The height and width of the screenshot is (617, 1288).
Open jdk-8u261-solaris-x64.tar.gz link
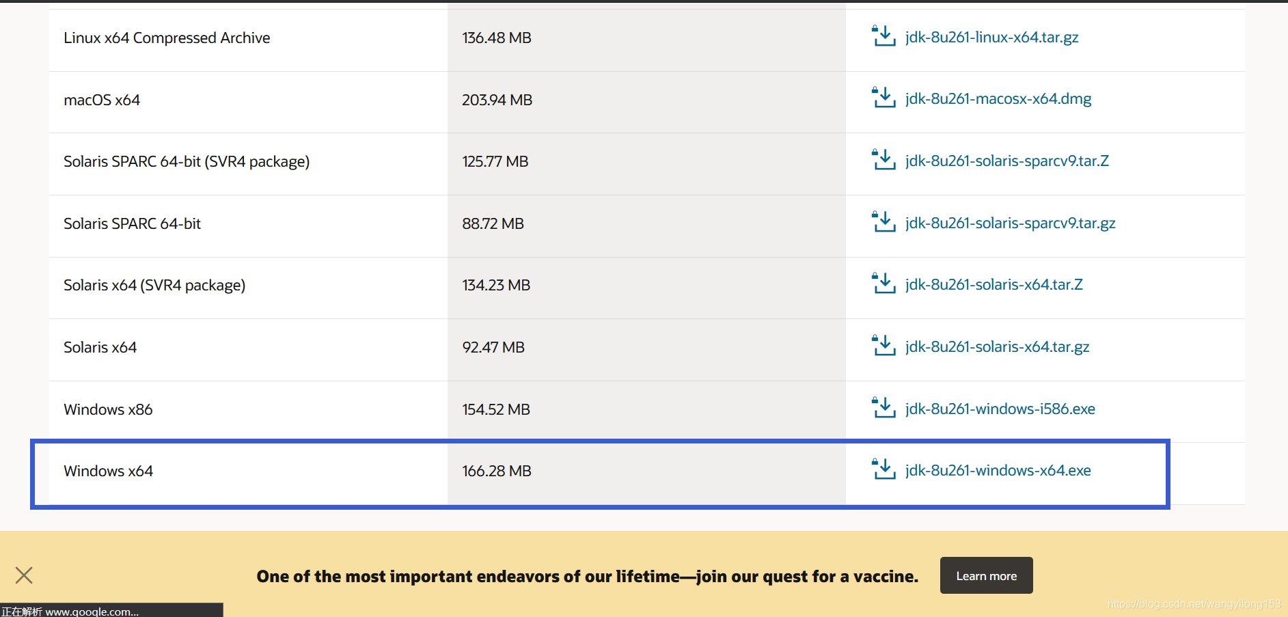click(x=997, y=347)
